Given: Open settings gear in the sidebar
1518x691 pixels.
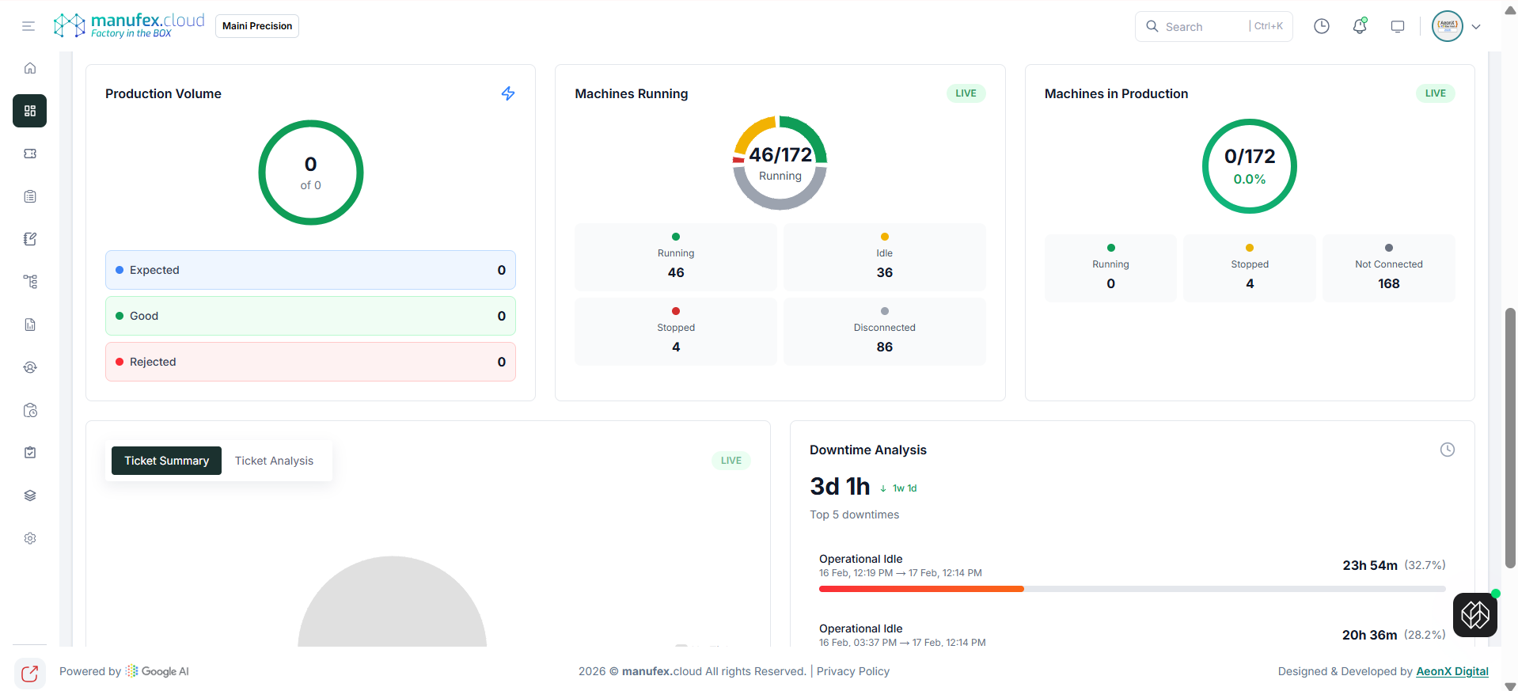Looking at the screenshot, I should [30, 538].
